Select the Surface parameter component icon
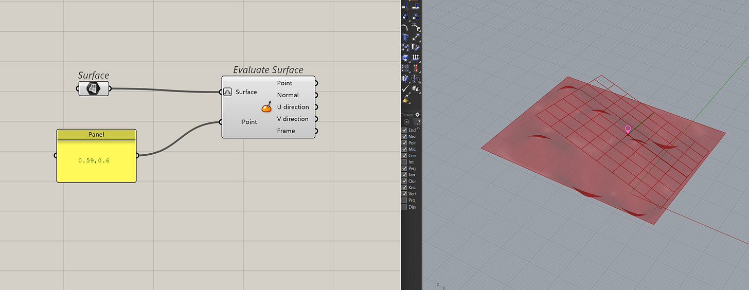 tap(93, 88)
